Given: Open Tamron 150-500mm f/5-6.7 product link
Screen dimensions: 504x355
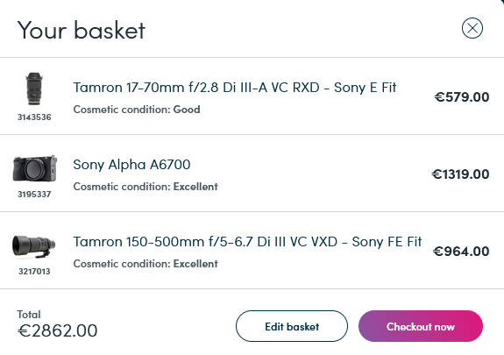Looking at the screenshot, I should [x=247, y=242].
